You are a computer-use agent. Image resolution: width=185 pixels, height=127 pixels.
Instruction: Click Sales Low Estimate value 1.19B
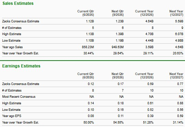coord(120,41)
